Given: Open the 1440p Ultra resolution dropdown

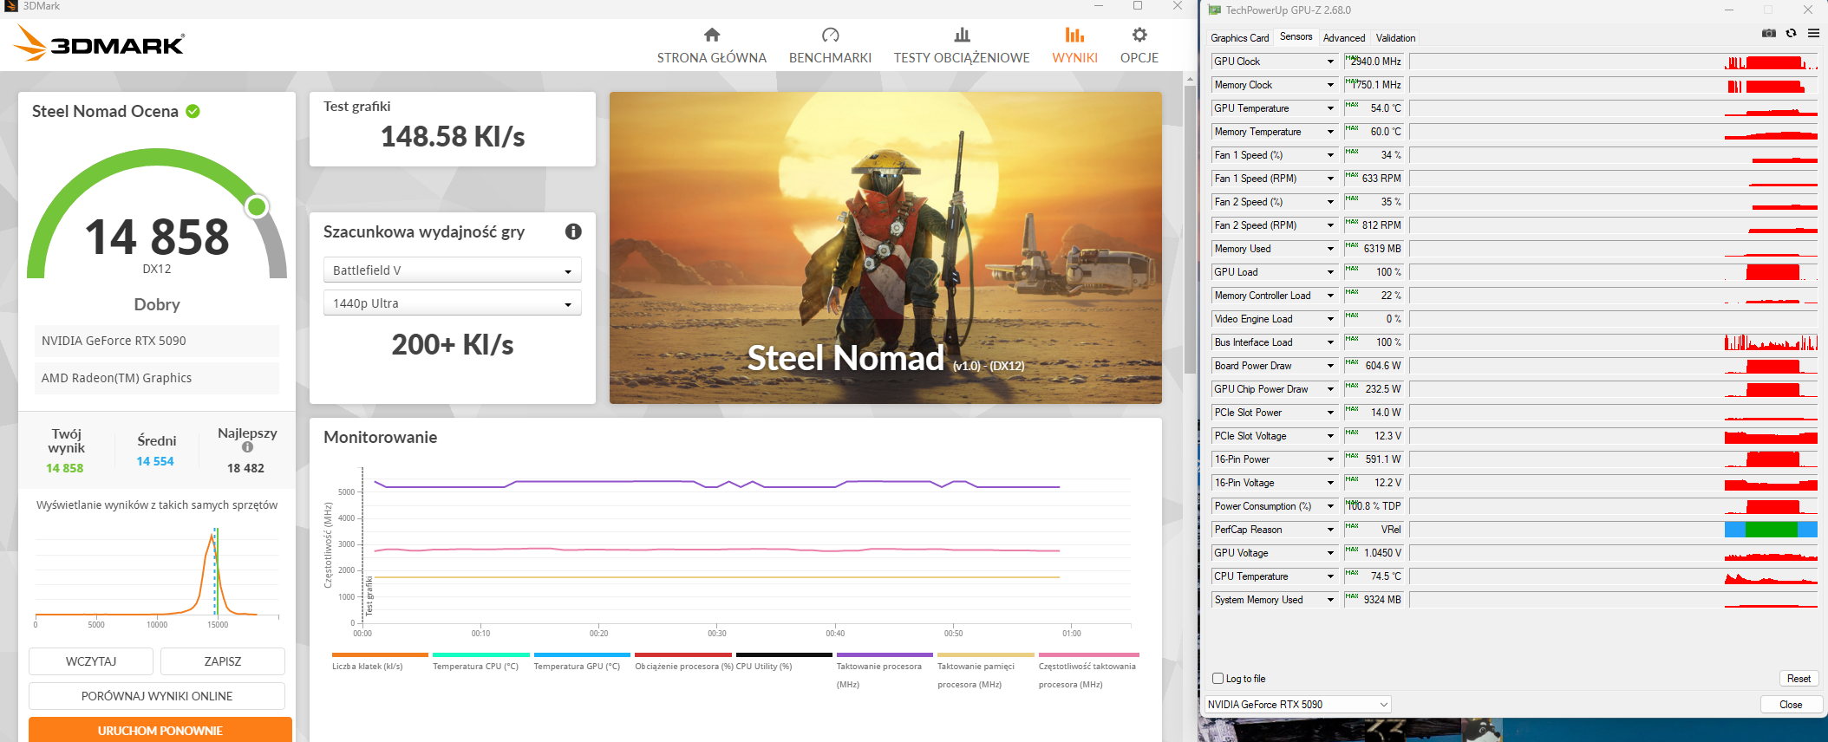Looking at the screenshot, I should (452, 303).
